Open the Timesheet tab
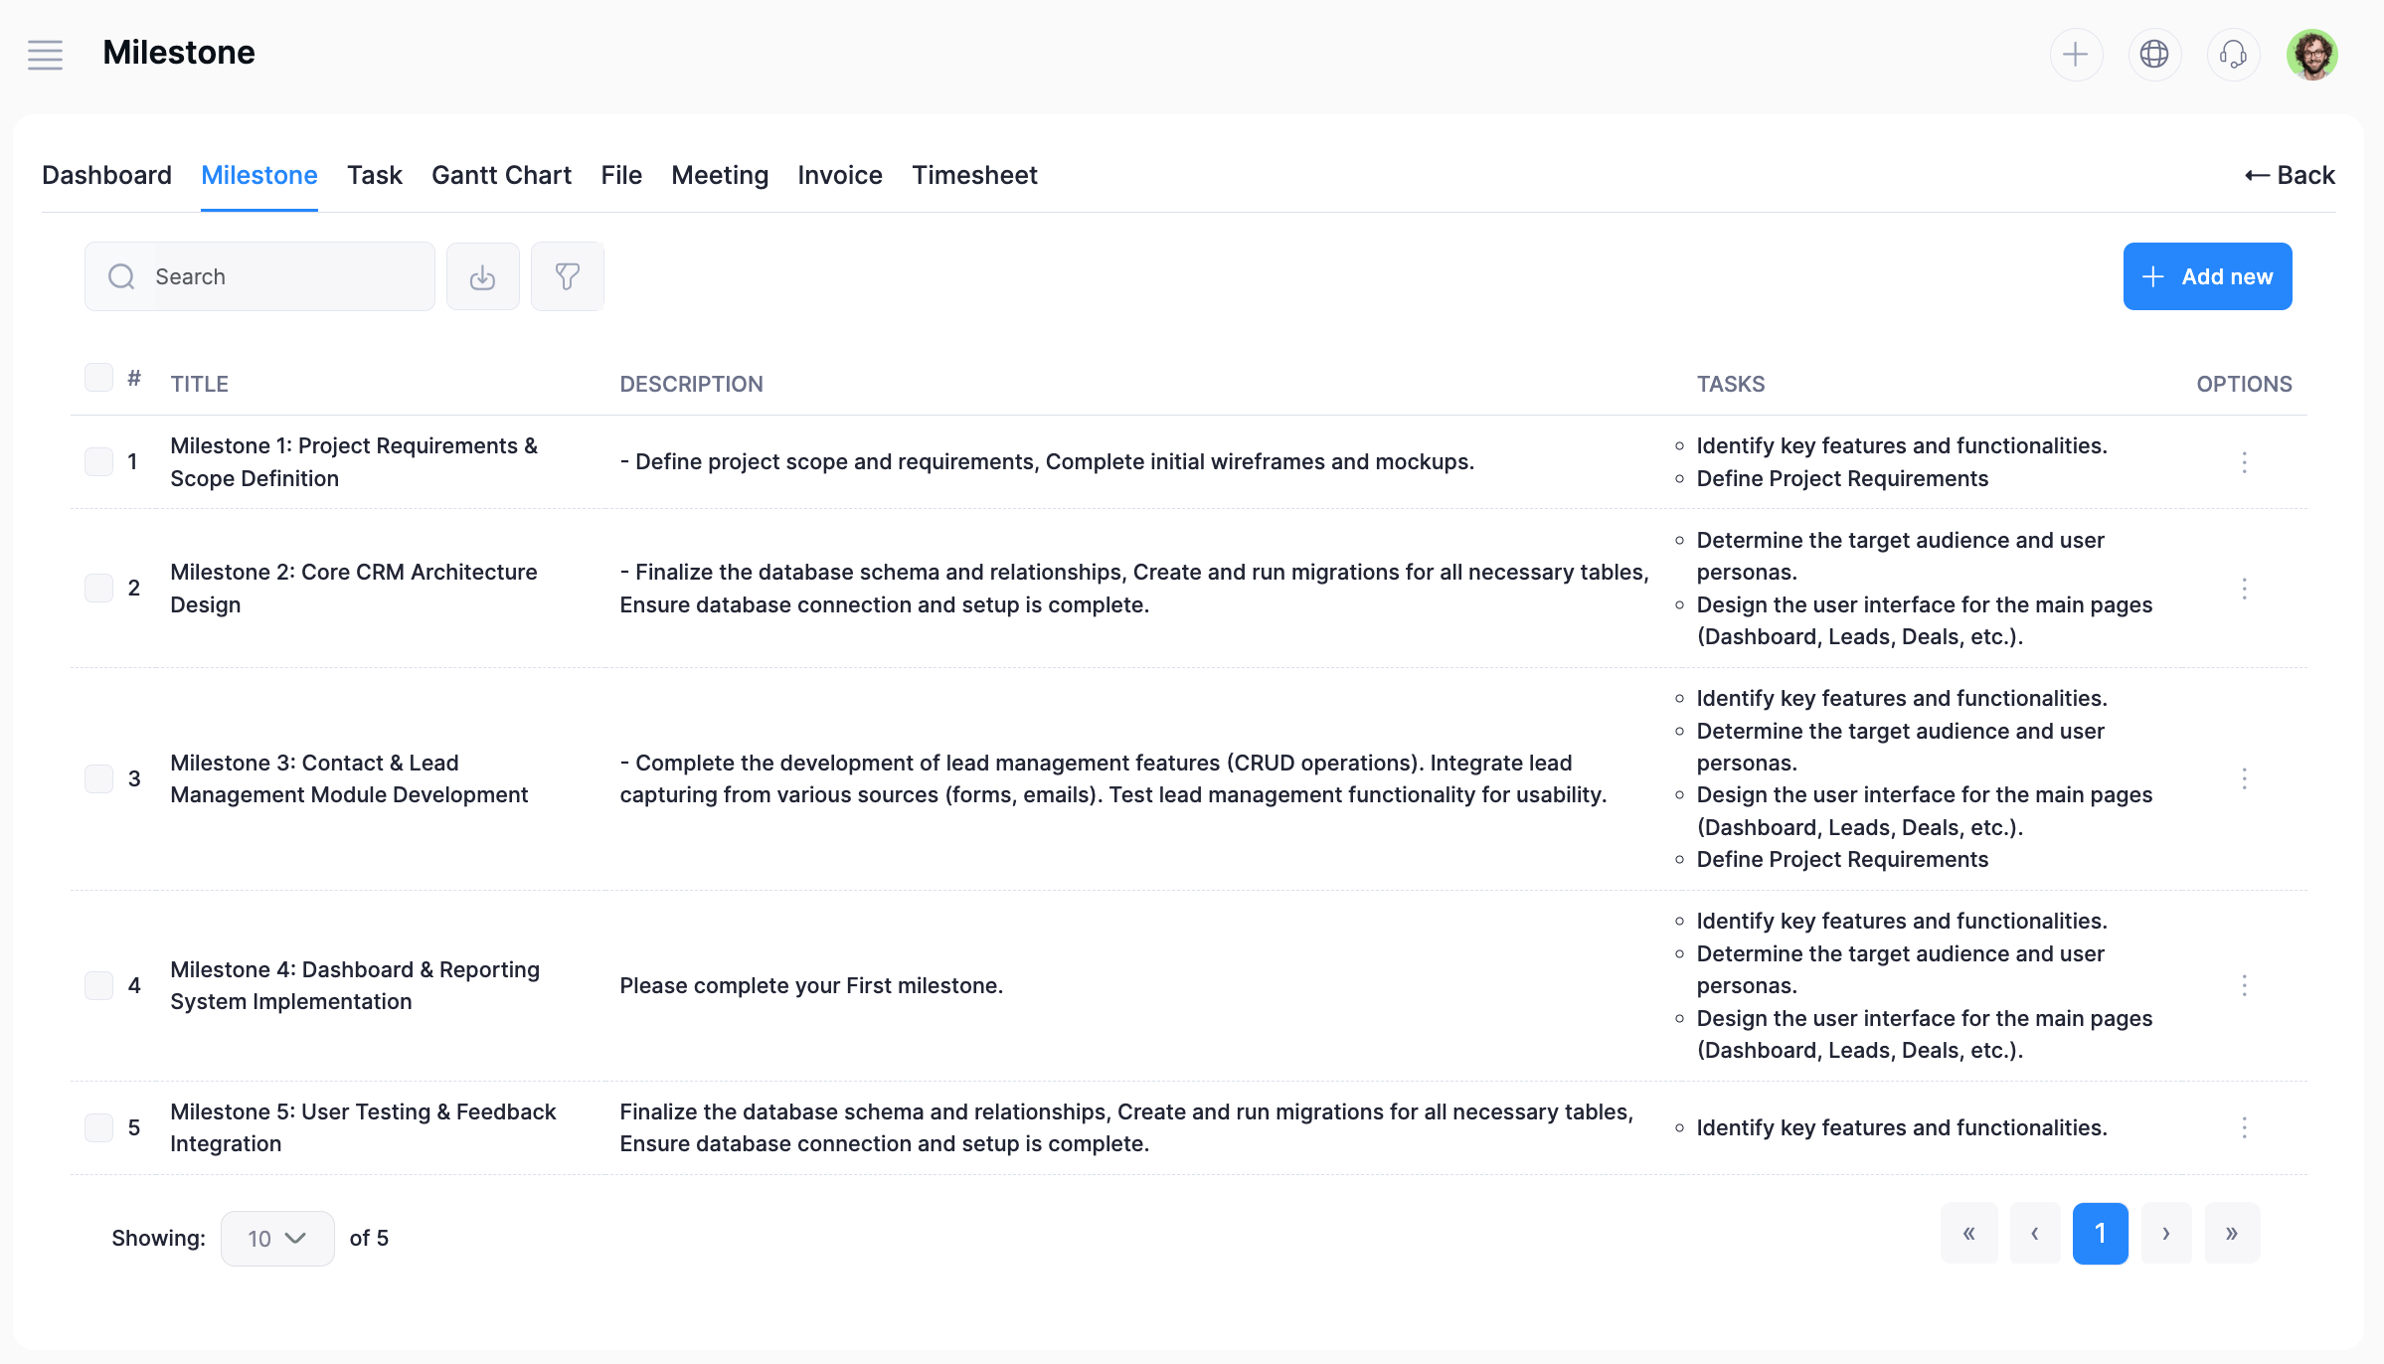 (974, 175)
